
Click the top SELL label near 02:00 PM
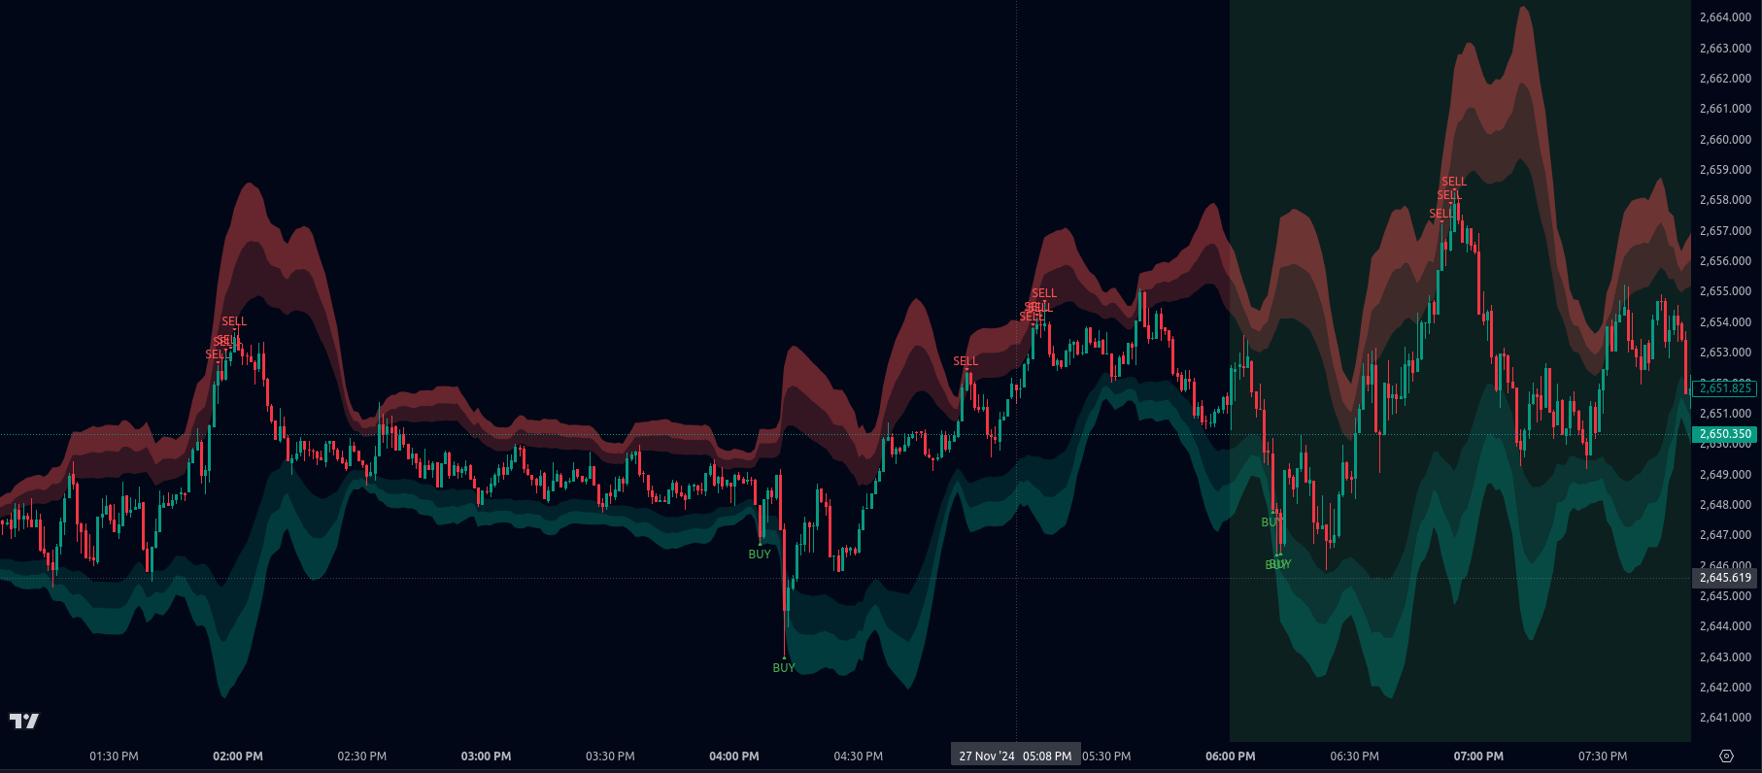pyautogui.click(x=234, y=321)
